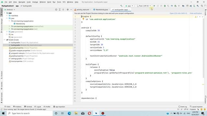Open the File menu
Viewport: 207px width, 116px height.
[6, 2]
